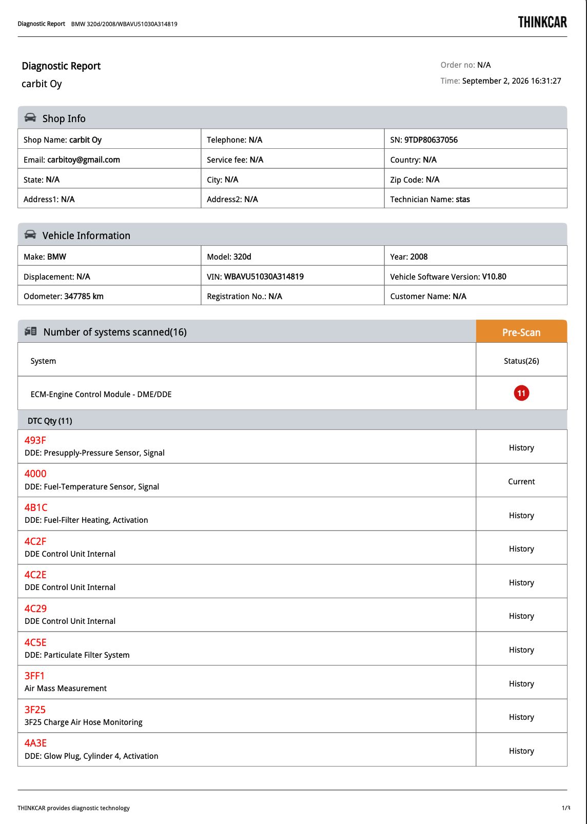Click the Fuel-Filter Heating, Activation description
This screenshot has height=824, width=587.
tap(86, 520)
